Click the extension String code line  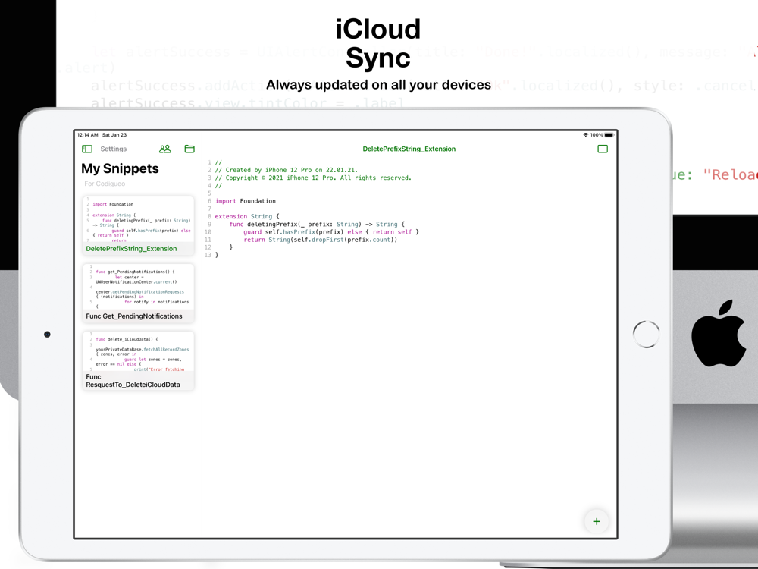[x=247, y=216]
